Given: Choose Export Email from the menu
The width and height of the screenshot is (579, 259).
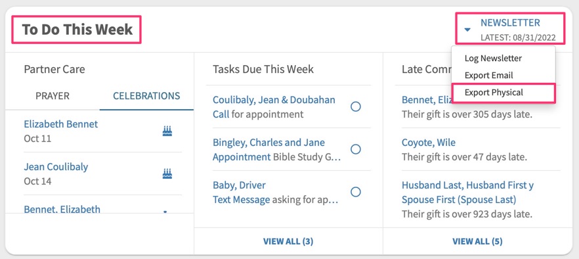Looking at the screenshot, I should click(488, 76).
